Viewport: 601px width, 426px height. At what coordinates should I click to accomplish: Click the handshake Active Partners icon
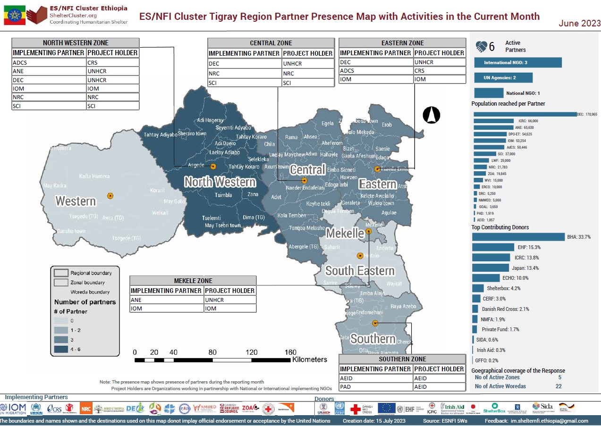[x=481, y=46]
